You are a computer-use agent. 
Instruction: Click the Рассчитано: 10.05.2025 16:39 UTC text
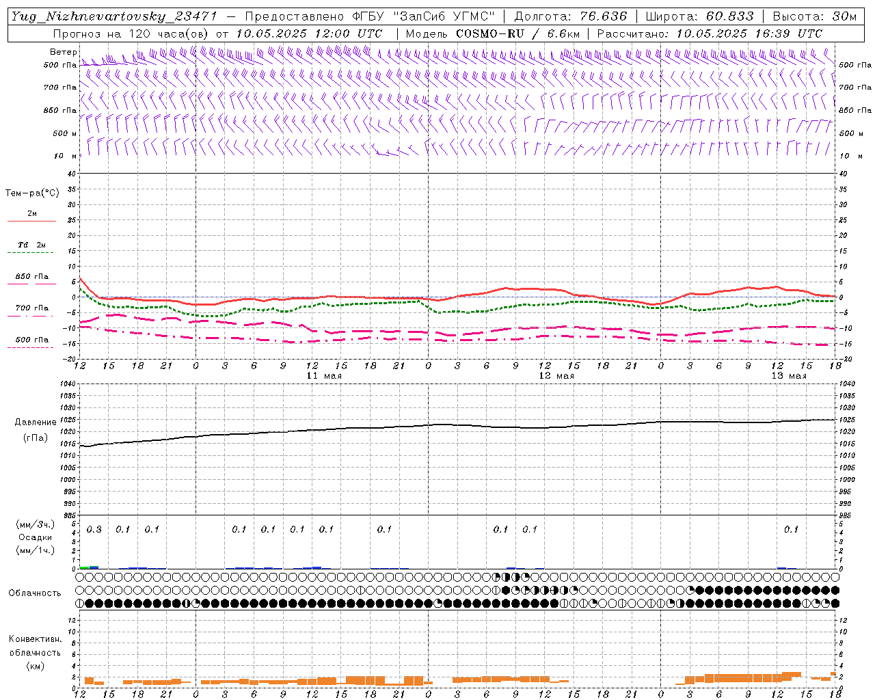click(710, 33)
